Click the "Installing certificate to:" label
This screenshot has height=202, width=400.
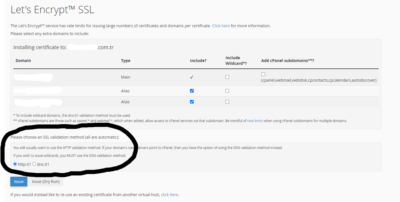(x=40, y=47)
